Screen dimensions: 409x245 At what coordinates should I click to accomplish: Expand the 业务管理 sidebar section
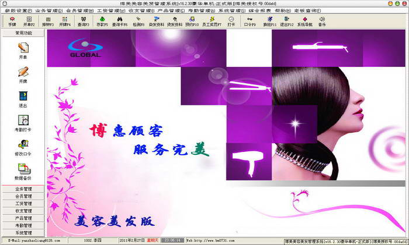tap(23, 189)
